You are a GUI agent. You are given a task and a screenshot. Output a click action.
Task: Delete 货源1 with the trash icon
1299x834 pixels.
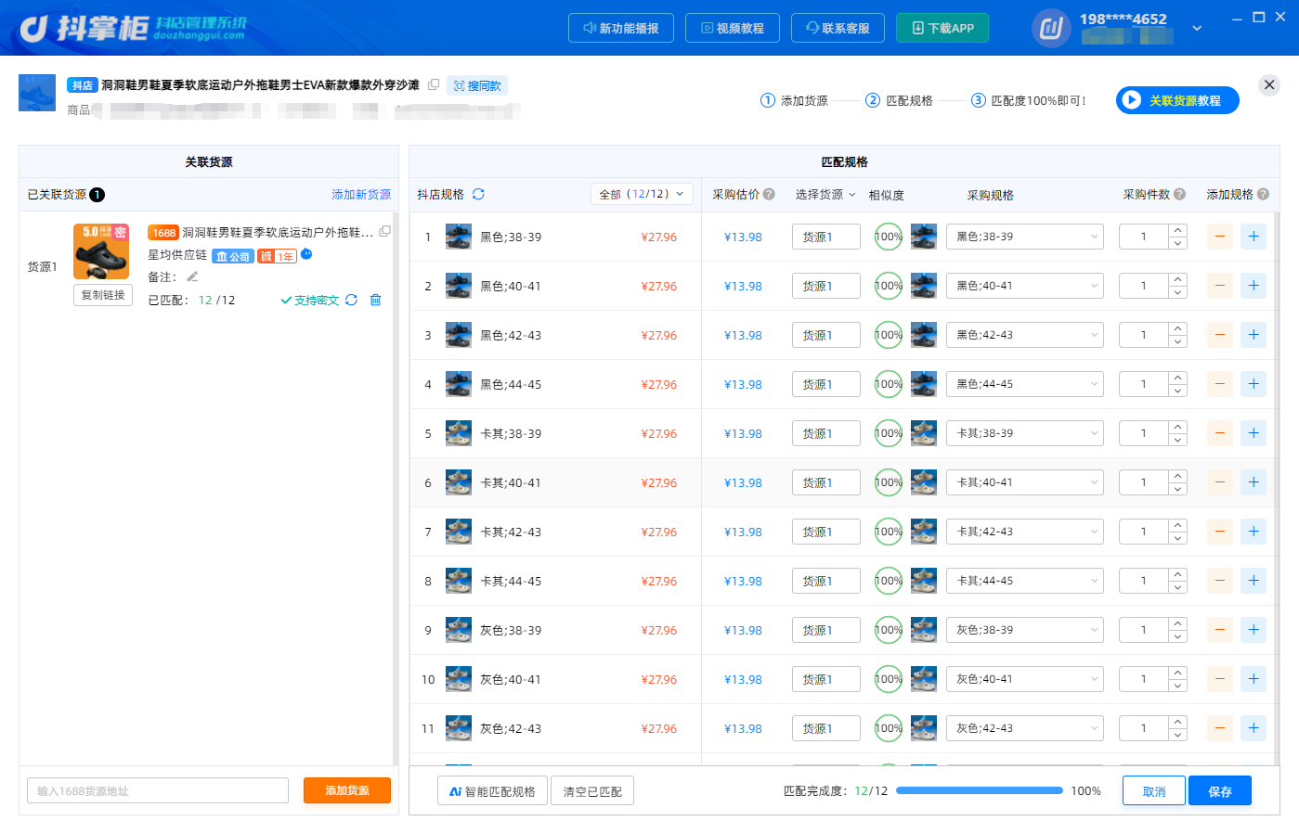(375, 300)
